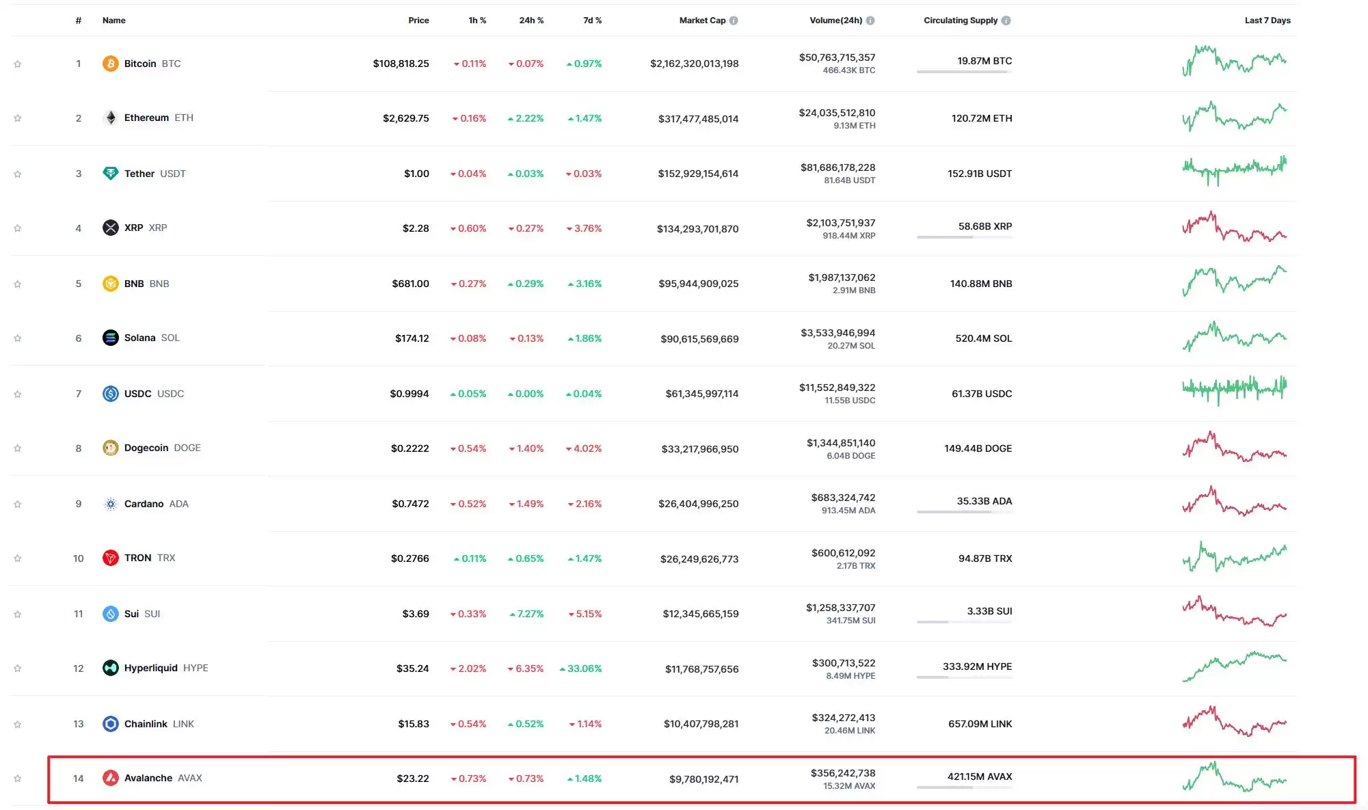The height and width of the screenshot is (810, 1368).
Task: Click the TRON red logo icon
Action: click(110, 558)
